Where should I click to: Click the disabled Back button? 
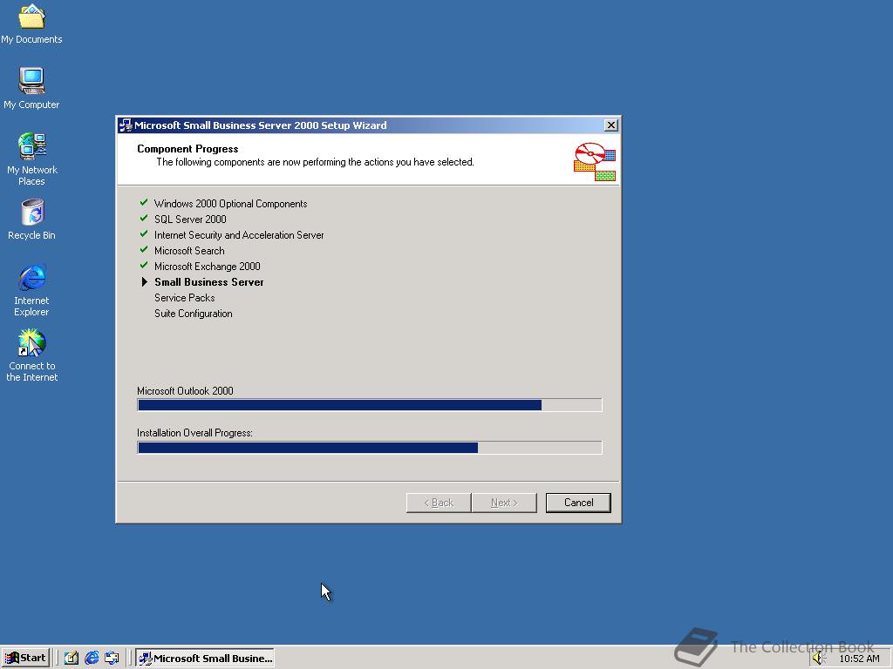(439, 503)
